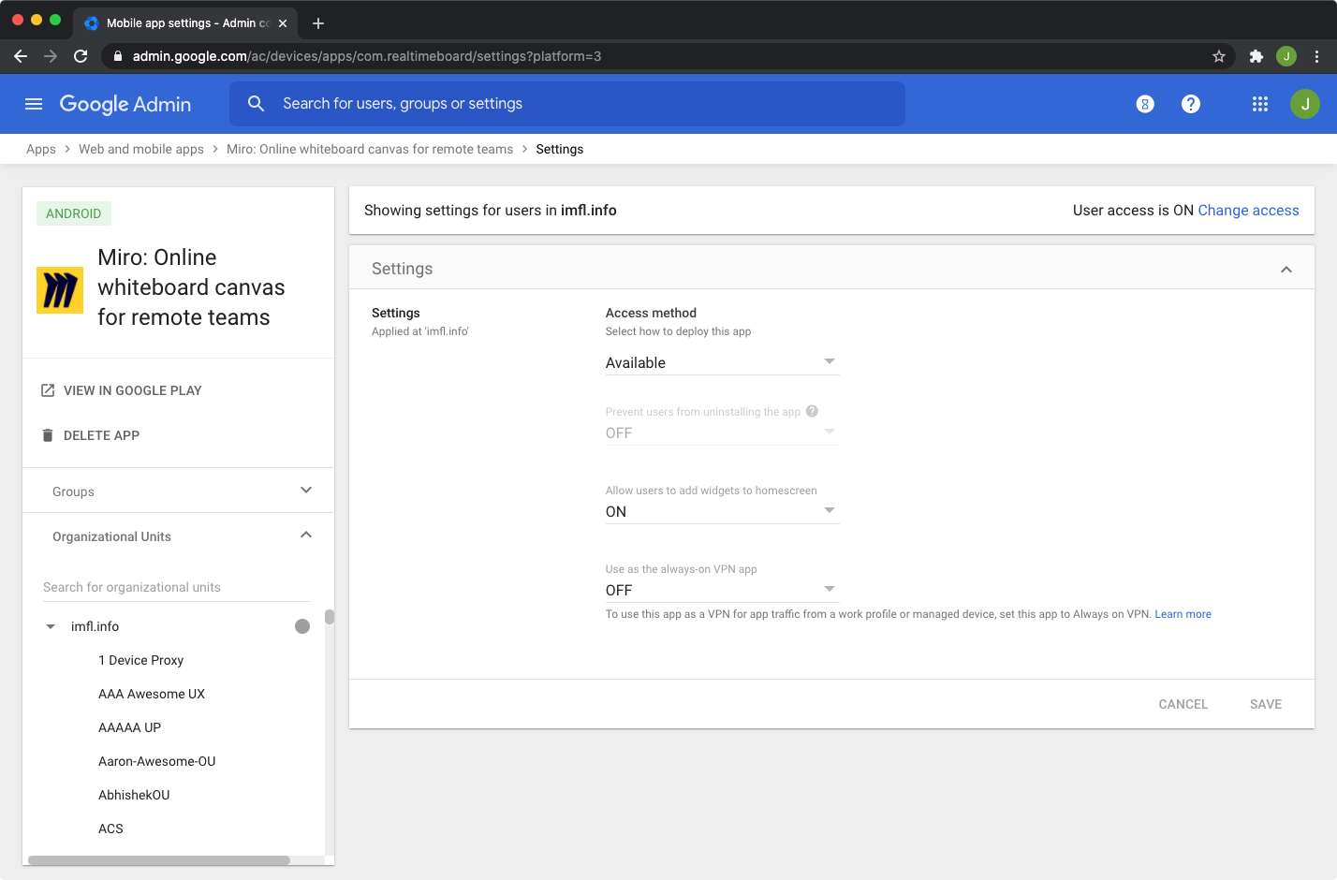Open the Access method Available dropdown
Viewport: 1337px width, 880px height.
(x=722, y=362)
